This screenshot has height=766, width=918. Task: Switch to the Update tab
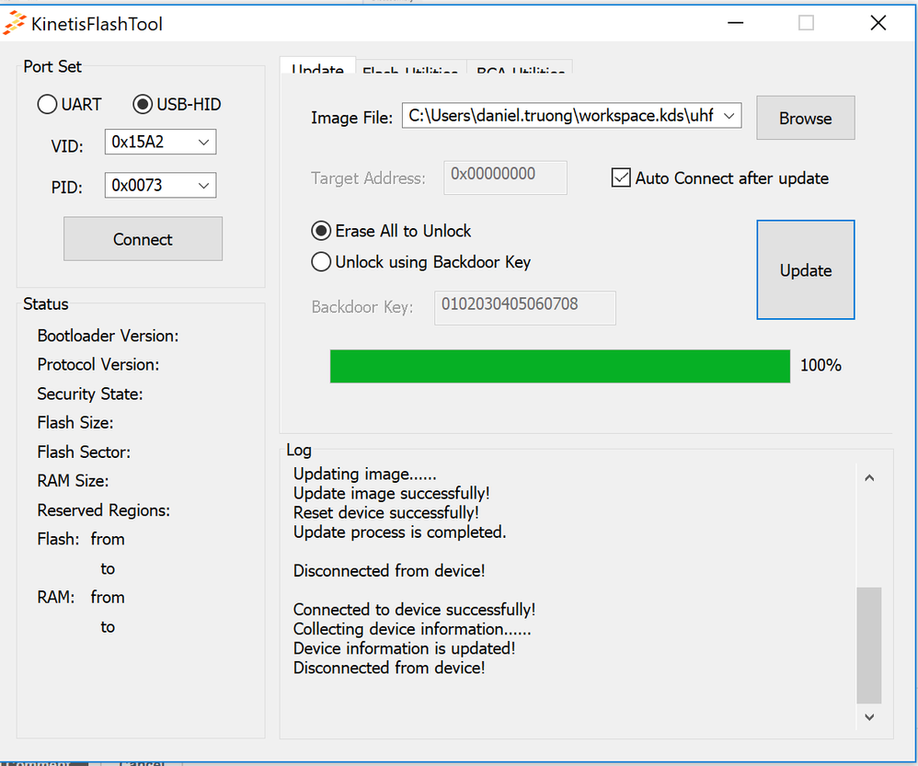318,66
